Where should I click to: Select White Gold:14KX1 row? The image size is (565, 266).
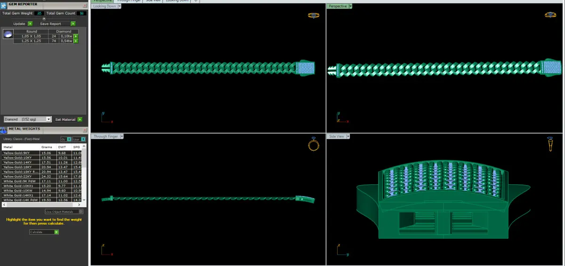point(42,195)
